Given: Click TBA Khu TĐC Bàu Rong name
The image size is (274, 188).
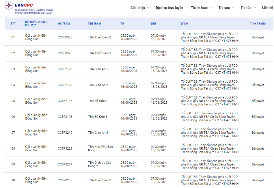Looking at the screenshot, I should click(x=100, y=148).
